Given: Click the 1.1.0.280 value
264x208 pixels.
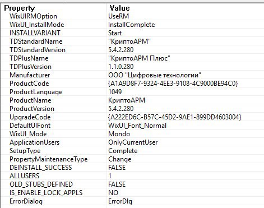Looking at the screenshot, I should point(121,67).
